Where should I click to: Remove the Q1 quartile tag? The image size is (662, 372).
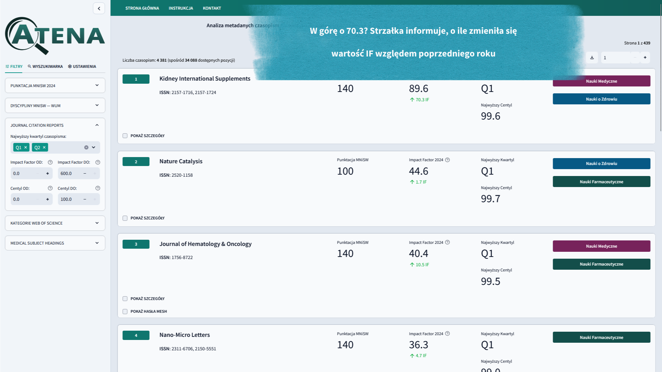click(x=26, y=147)
